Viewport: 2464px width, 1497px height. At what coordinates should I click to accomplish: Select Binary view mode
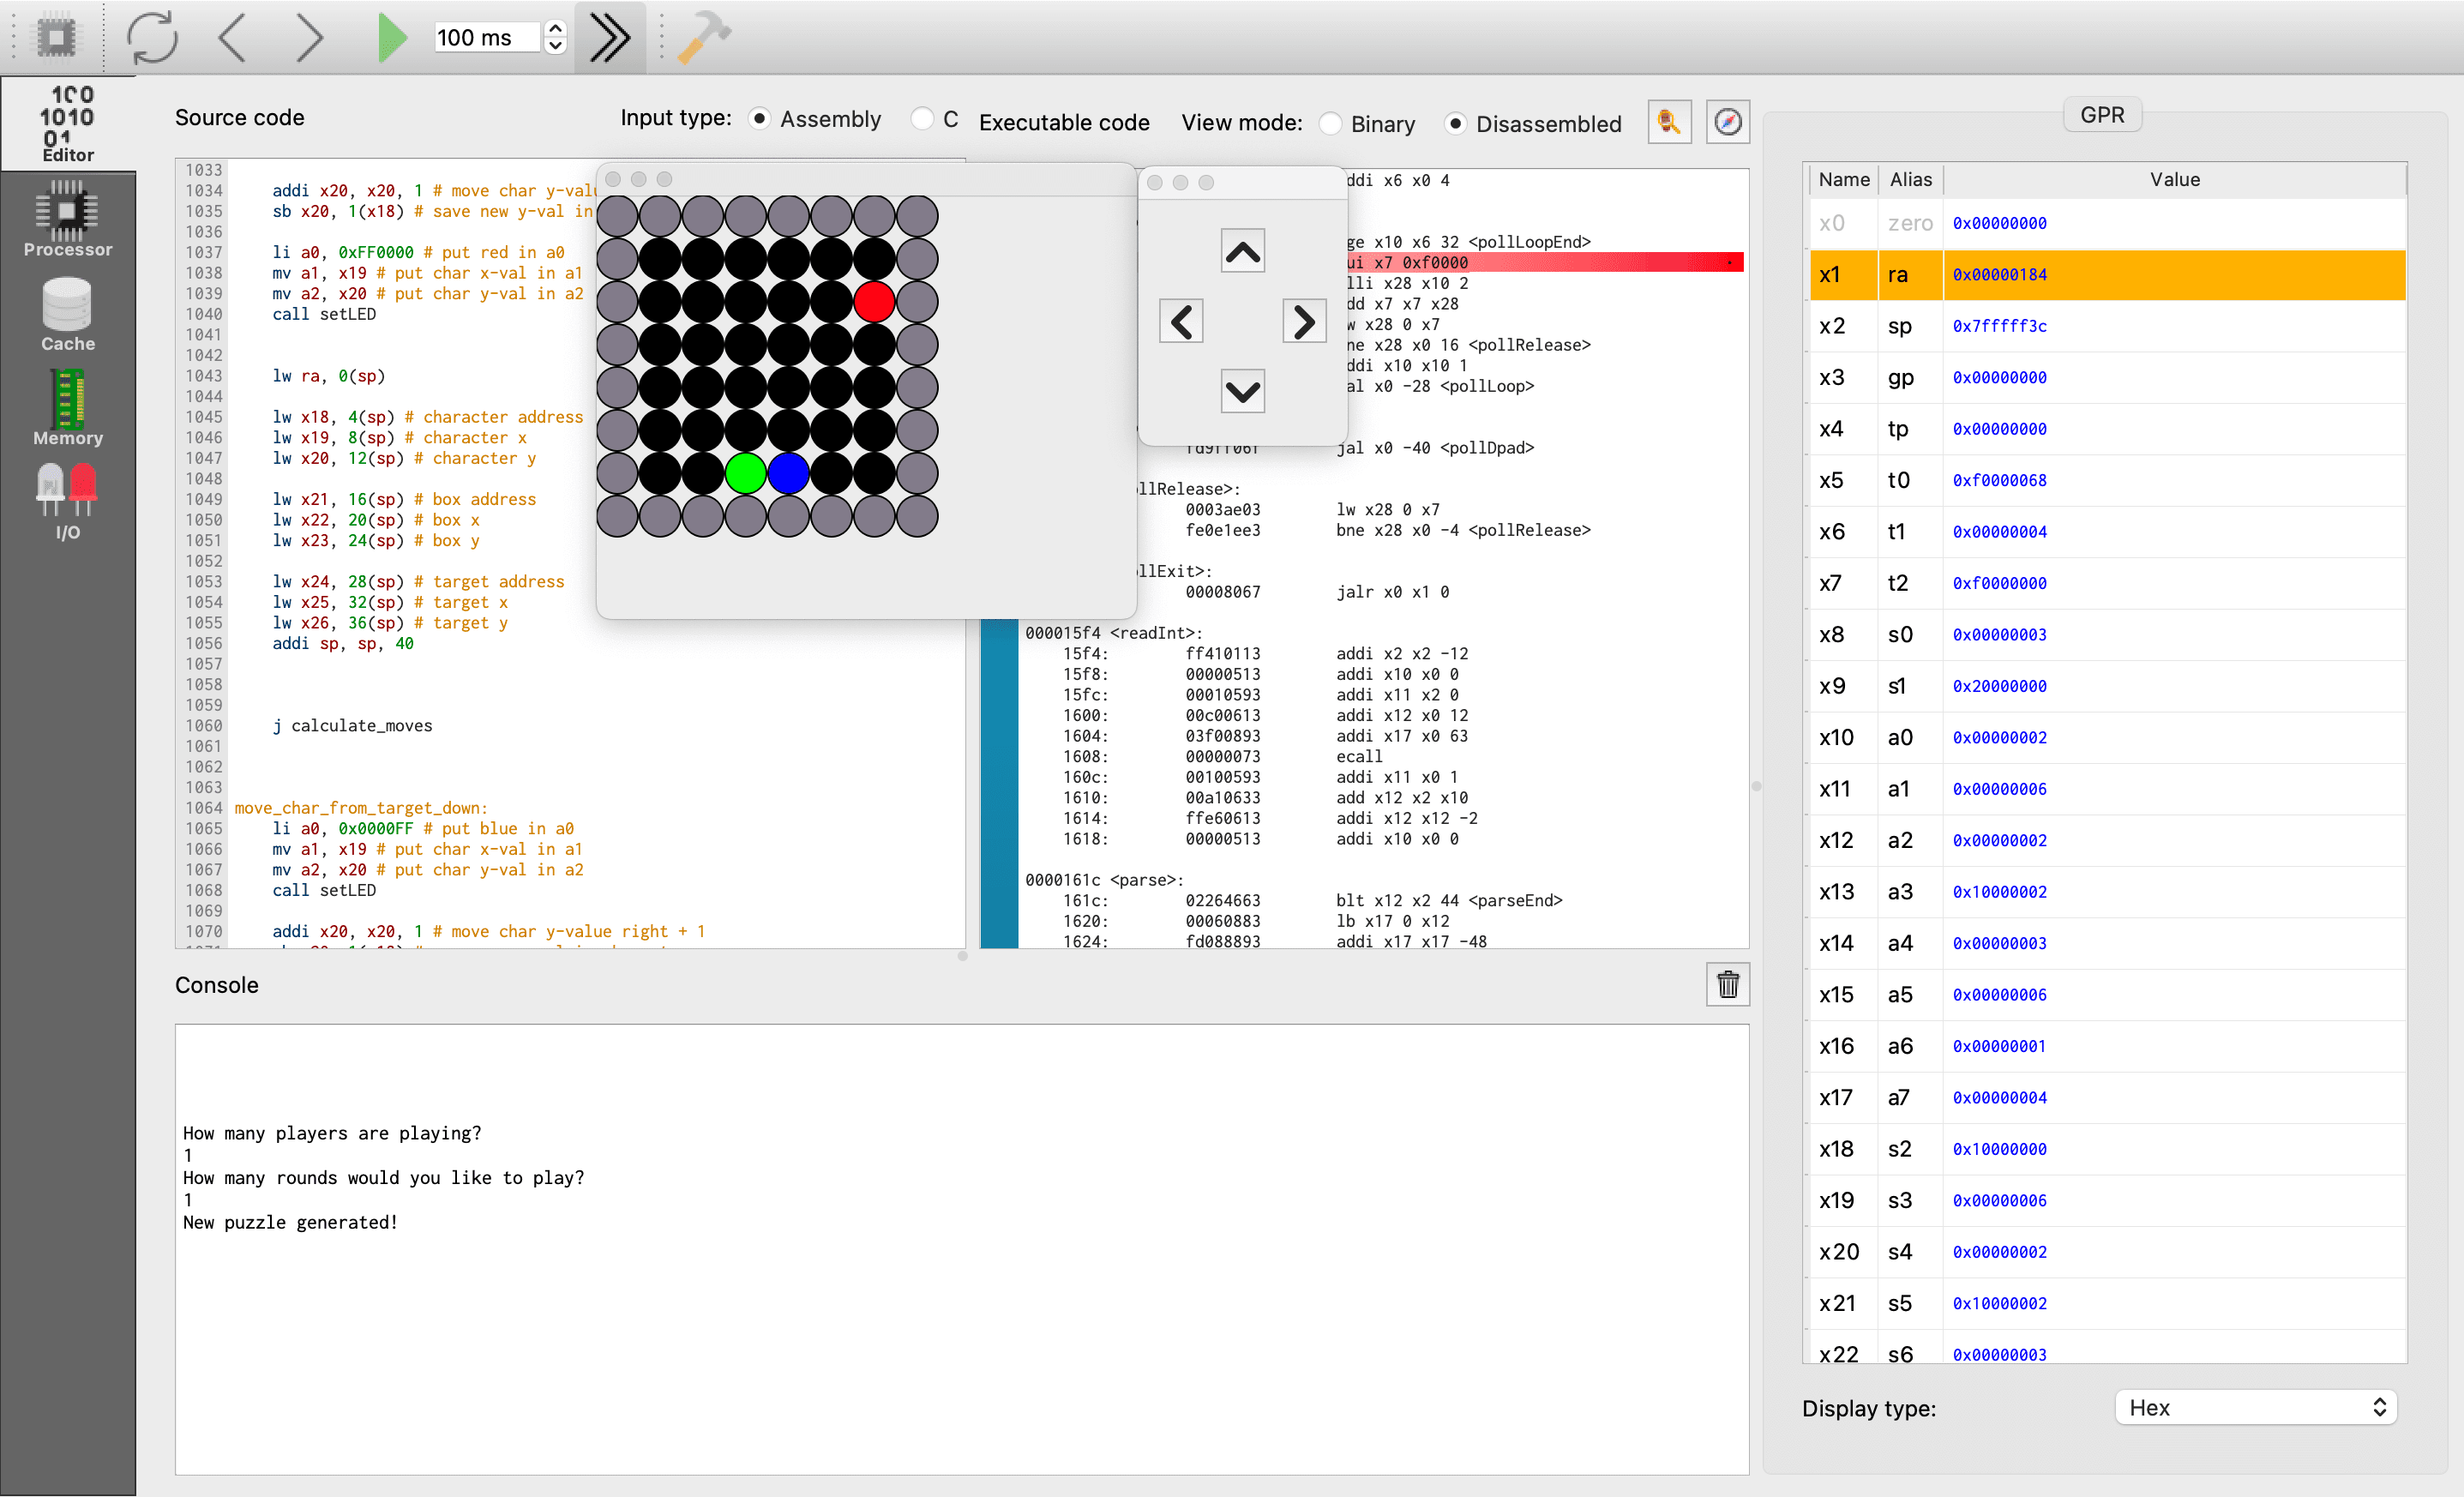click(x=1330, y=124)
